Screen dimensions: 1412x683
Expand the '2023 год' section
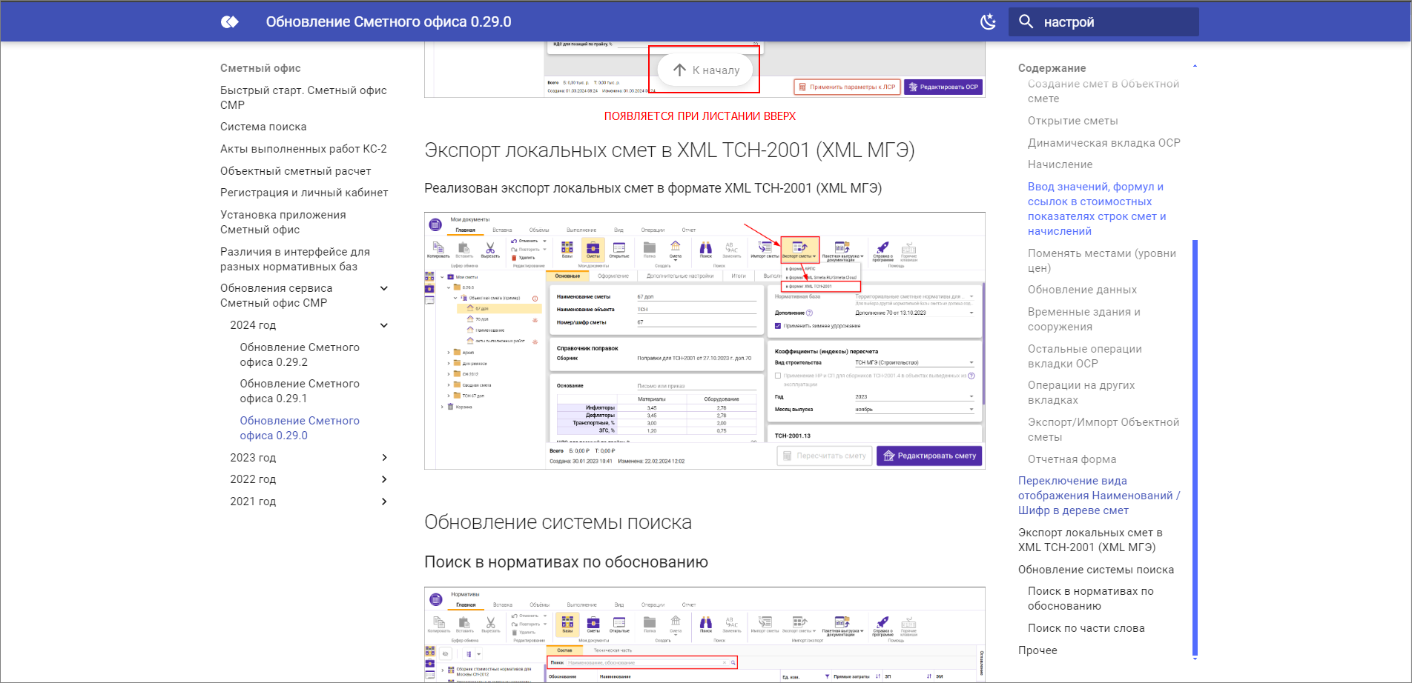[x=384, y=458]
